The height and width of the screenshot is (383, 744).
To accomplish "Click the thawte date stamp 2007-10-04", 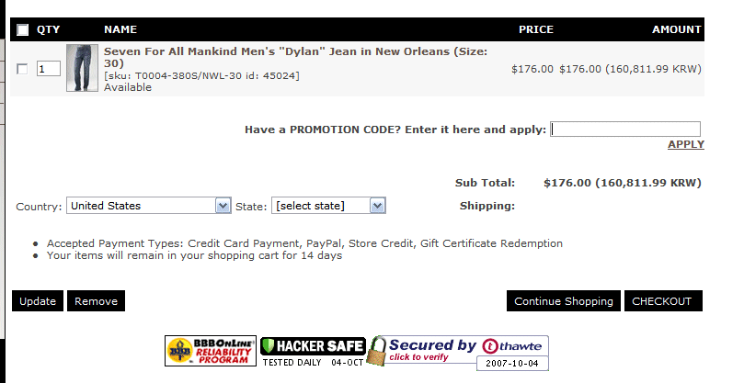I will (x=512, y=364).
